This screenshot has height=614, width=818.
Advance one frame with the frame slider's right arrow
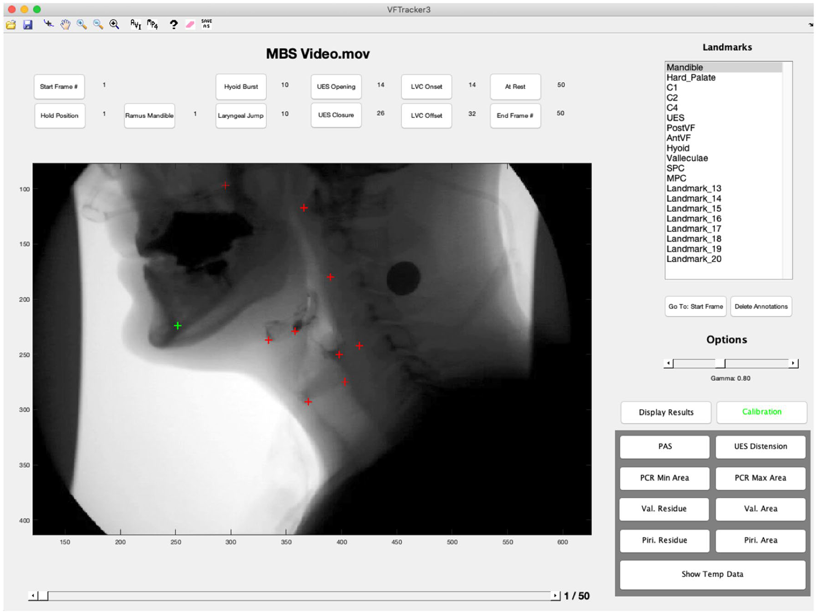coord(555,596)
